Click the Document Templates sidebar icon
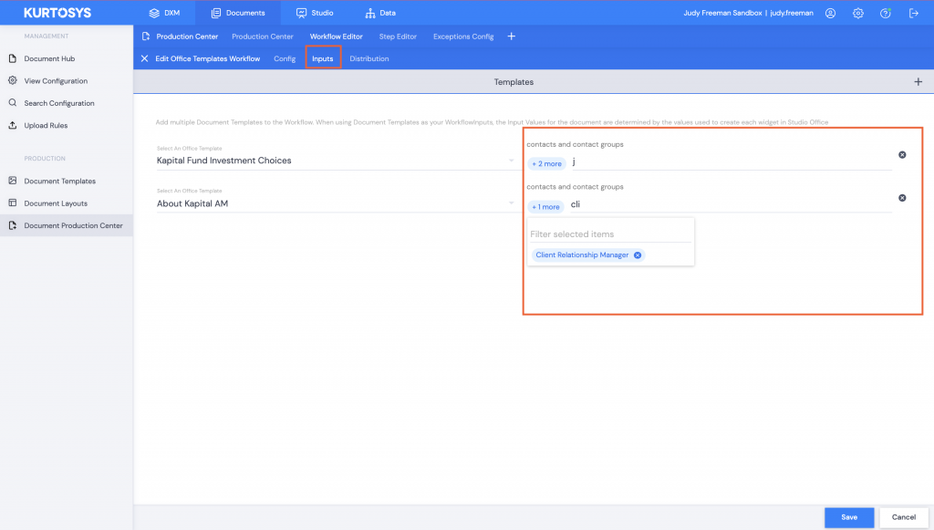The height and width of the screenshot is (530, 934). point(13,181)
